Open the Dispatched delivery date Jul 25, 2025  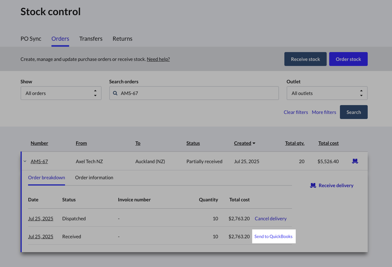(x=41, y=218)
